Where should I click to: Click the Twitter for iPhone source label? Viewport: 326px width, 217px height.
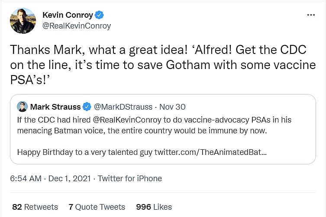coord(130,179)
